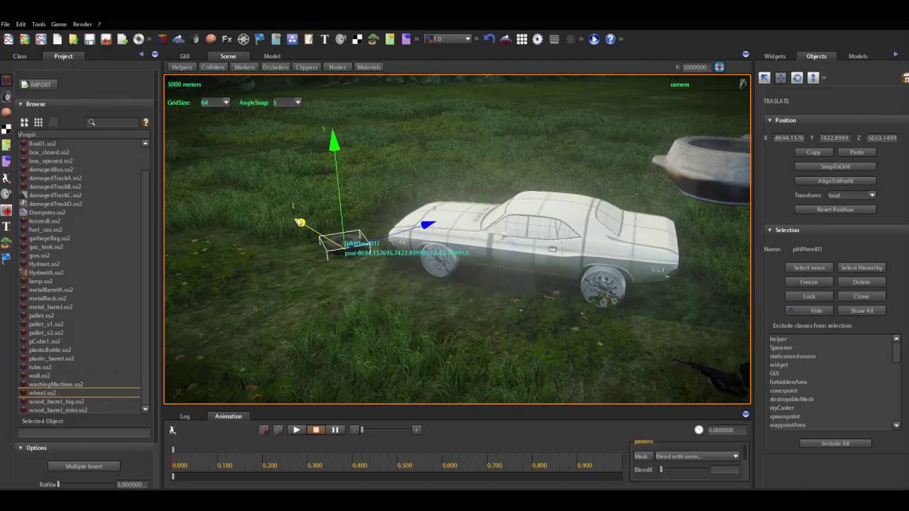Select the text T tool in top toolbar
909x511 pixels.
[325, 39]
